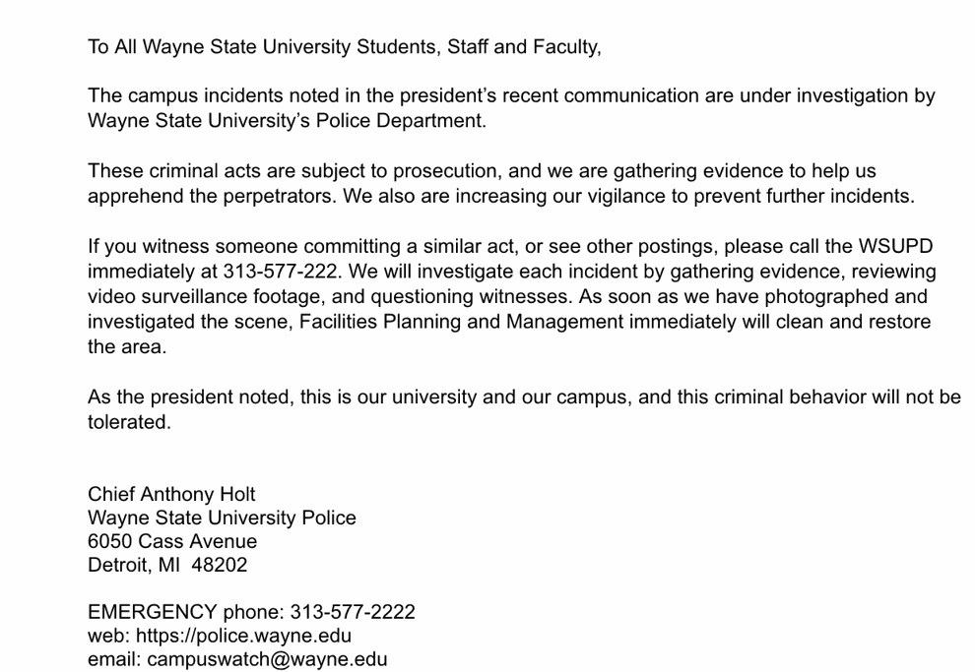Viewport: 975px width, 672px height.
Task: Click the greeting line addressing Students, Staff and Faculty
Action: pyautogui.click(x=345, y=47)
